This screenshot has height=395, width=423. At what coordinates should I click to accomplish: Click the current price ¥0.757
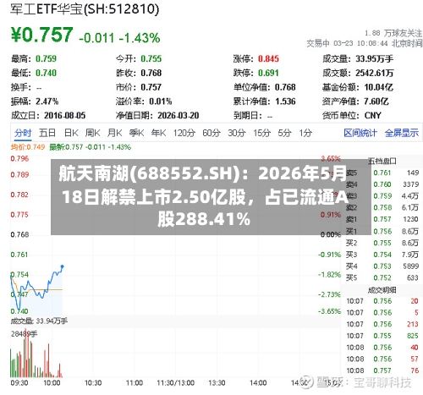coord(41,35)
